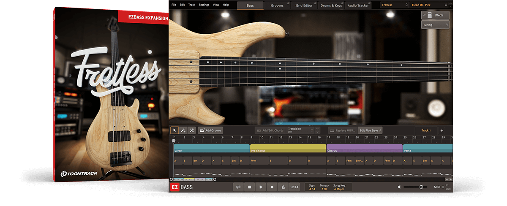Click the Add Groove button
507x206 pixels.
click(210, 130)
